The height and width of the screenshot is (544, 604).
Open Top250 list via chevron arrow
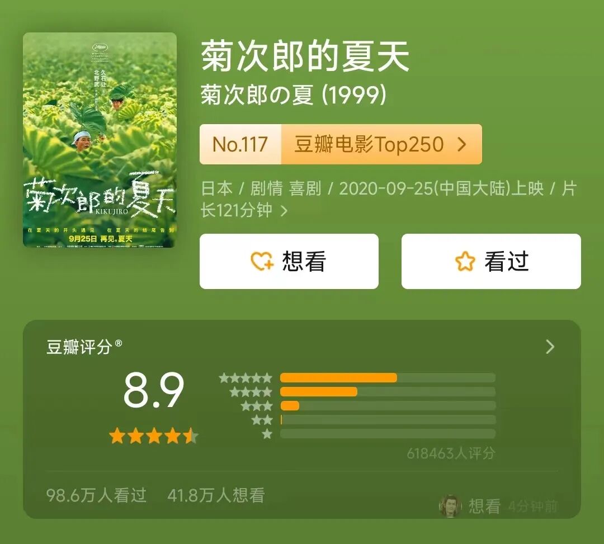(x=462, y=144)
